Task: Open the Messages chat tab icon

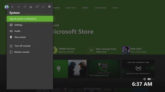Action: click(x=37, y=7)
